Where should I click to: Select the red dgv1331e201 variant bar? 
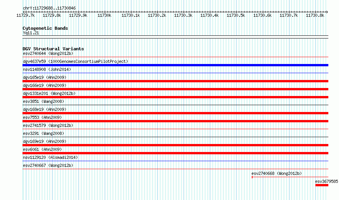pos(175,97)
